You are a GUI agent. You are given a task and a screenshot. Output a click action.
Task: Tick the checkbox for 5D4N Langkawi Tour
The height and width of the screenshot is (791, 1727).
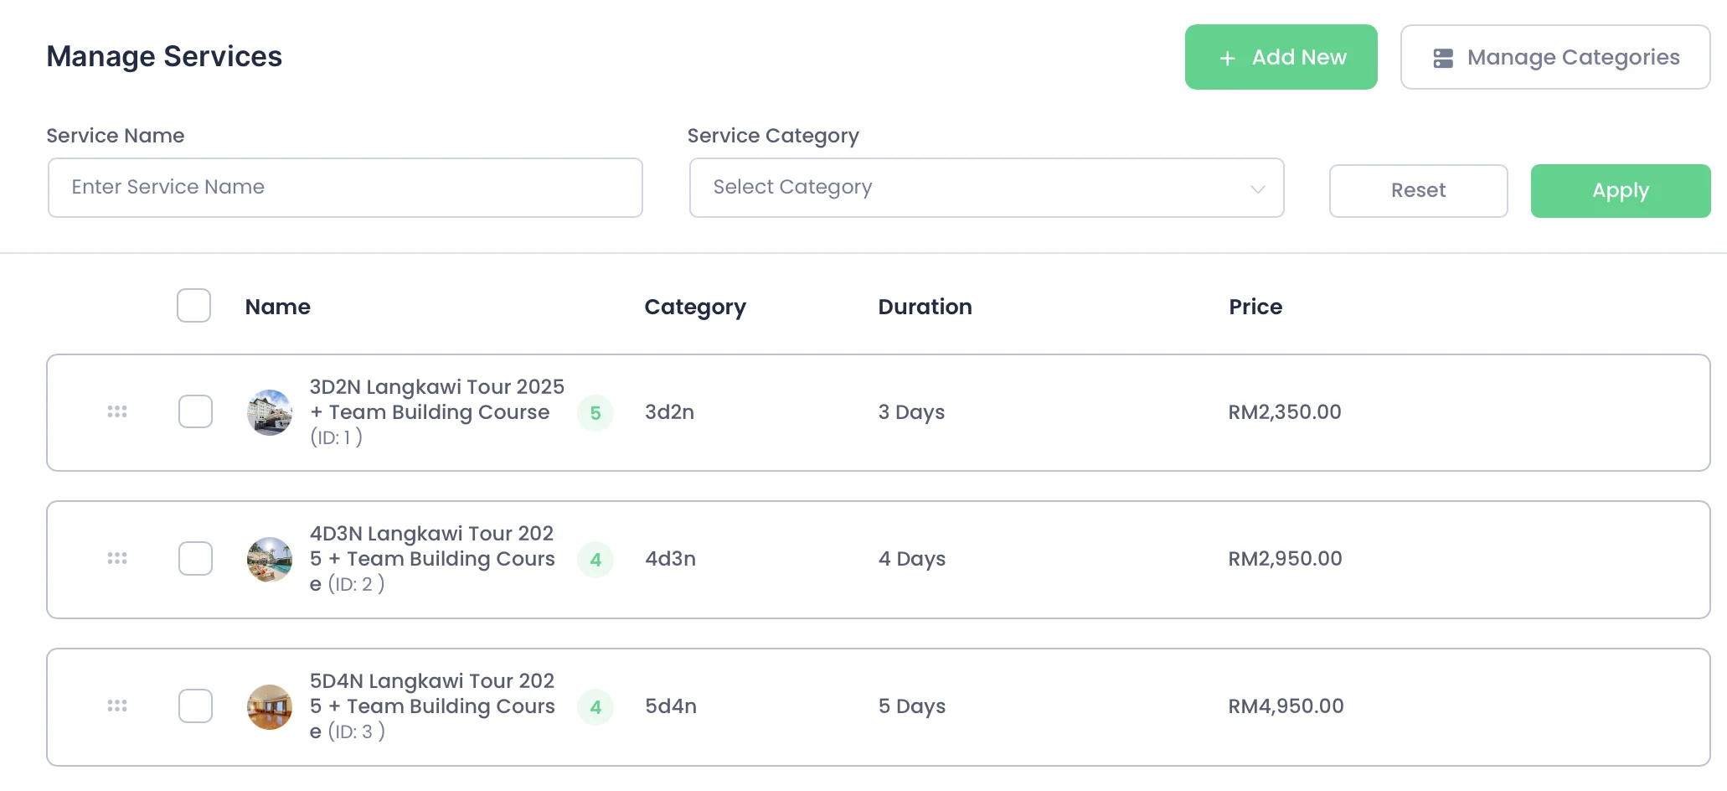[x=195, y=706]
